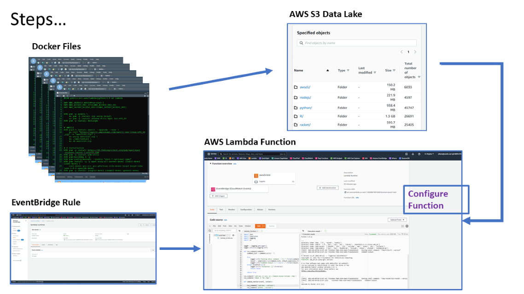Viewport: 524px width, 294px height.
Task: Switch to the Monitor tab
Action: [231, 210]
